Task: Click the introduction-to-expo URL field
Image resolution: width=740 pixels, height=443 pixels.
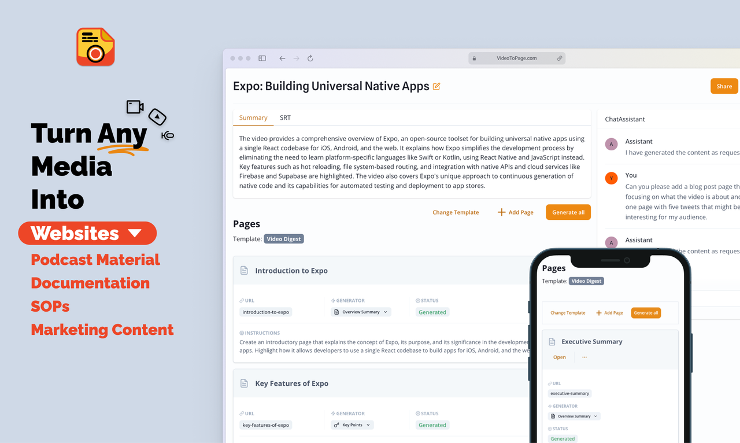Action: pos(266,312)
